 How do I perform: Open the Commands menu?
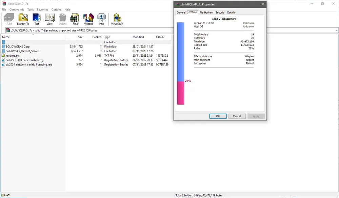(x=17, y=9)
